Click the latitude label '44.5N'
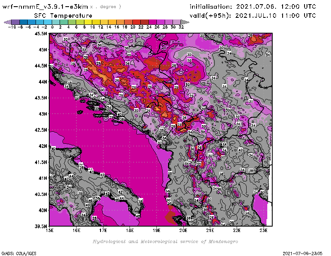331x256 pixels. pyautogui.click(x=41, y=66)
